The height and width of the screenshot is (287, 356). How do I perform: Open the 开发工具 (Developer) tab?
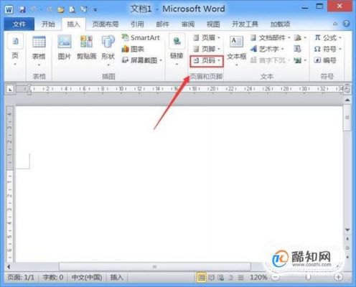pos(245,24)
